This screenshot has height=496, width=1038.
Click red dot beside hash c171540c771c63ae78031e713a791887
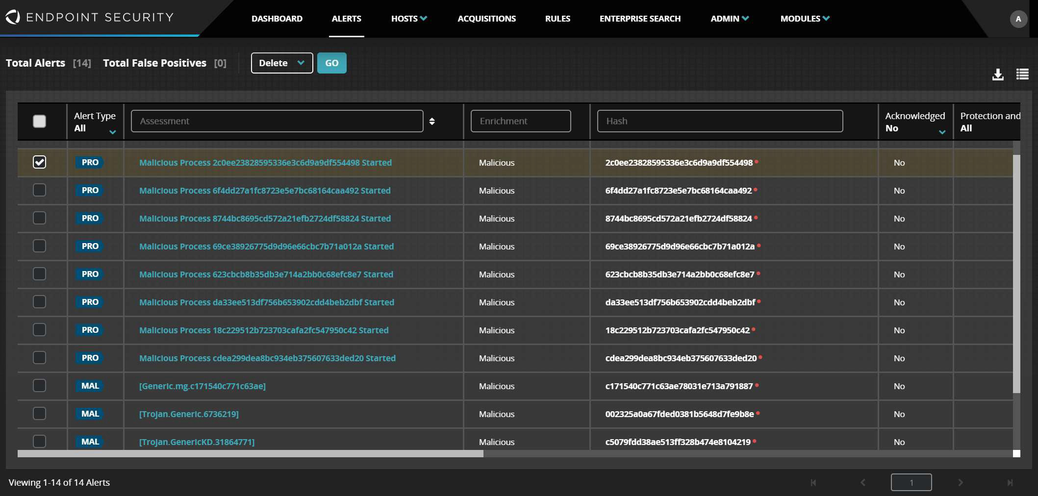[757, 385]
